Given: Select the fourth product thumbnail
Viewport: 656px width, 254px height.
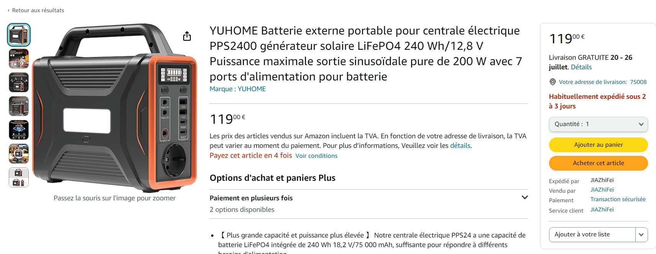Looking at the screenshot, I should (19, 106).
